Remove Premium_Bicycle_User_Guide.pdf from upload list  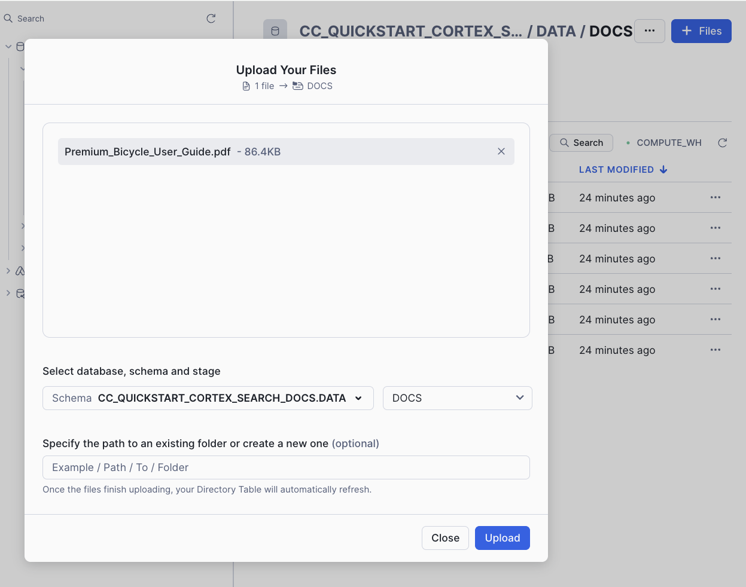501,152
